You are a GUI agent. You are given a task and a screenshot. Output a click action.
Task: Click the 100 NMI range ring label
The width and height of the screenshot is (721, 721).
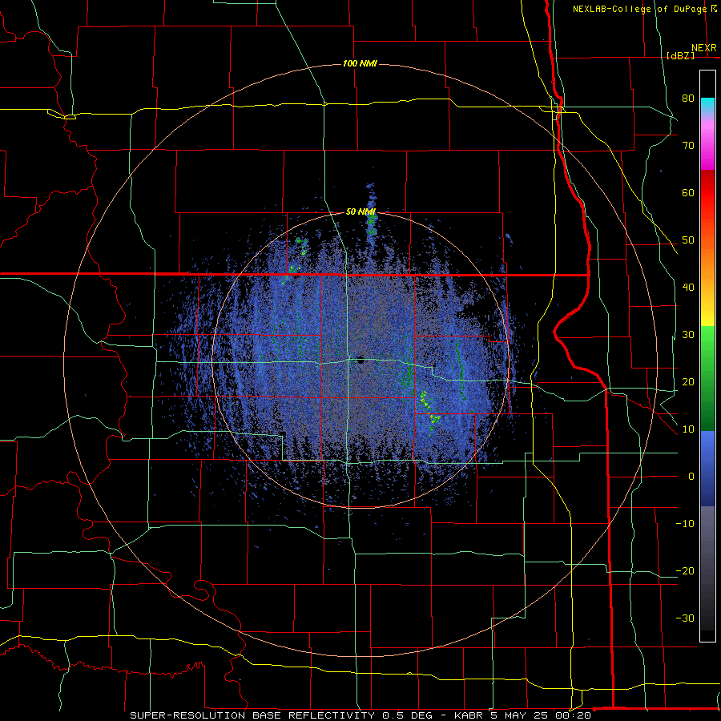coord(360,63)
